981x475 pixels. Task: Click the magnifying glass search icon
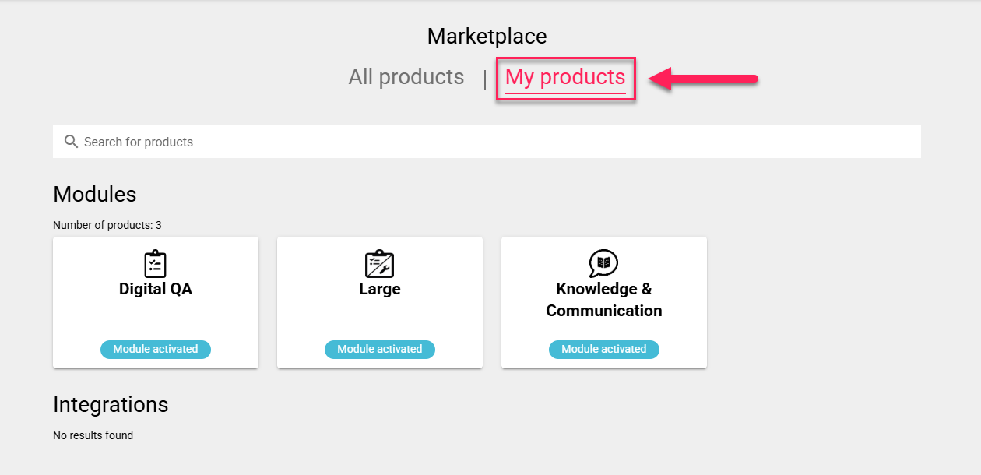click(x=71, y=141)
